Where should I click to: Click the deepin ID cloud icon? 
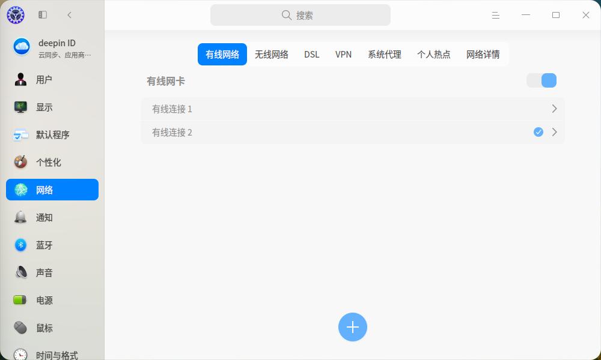22,47
